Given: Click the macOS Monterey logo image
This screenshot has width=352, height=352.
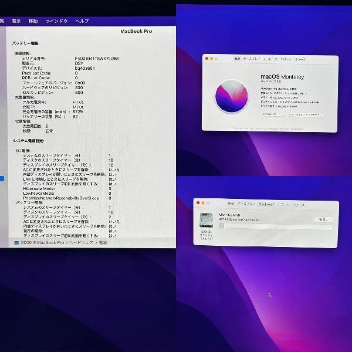Looking at the screenshot, I should 232,95.
